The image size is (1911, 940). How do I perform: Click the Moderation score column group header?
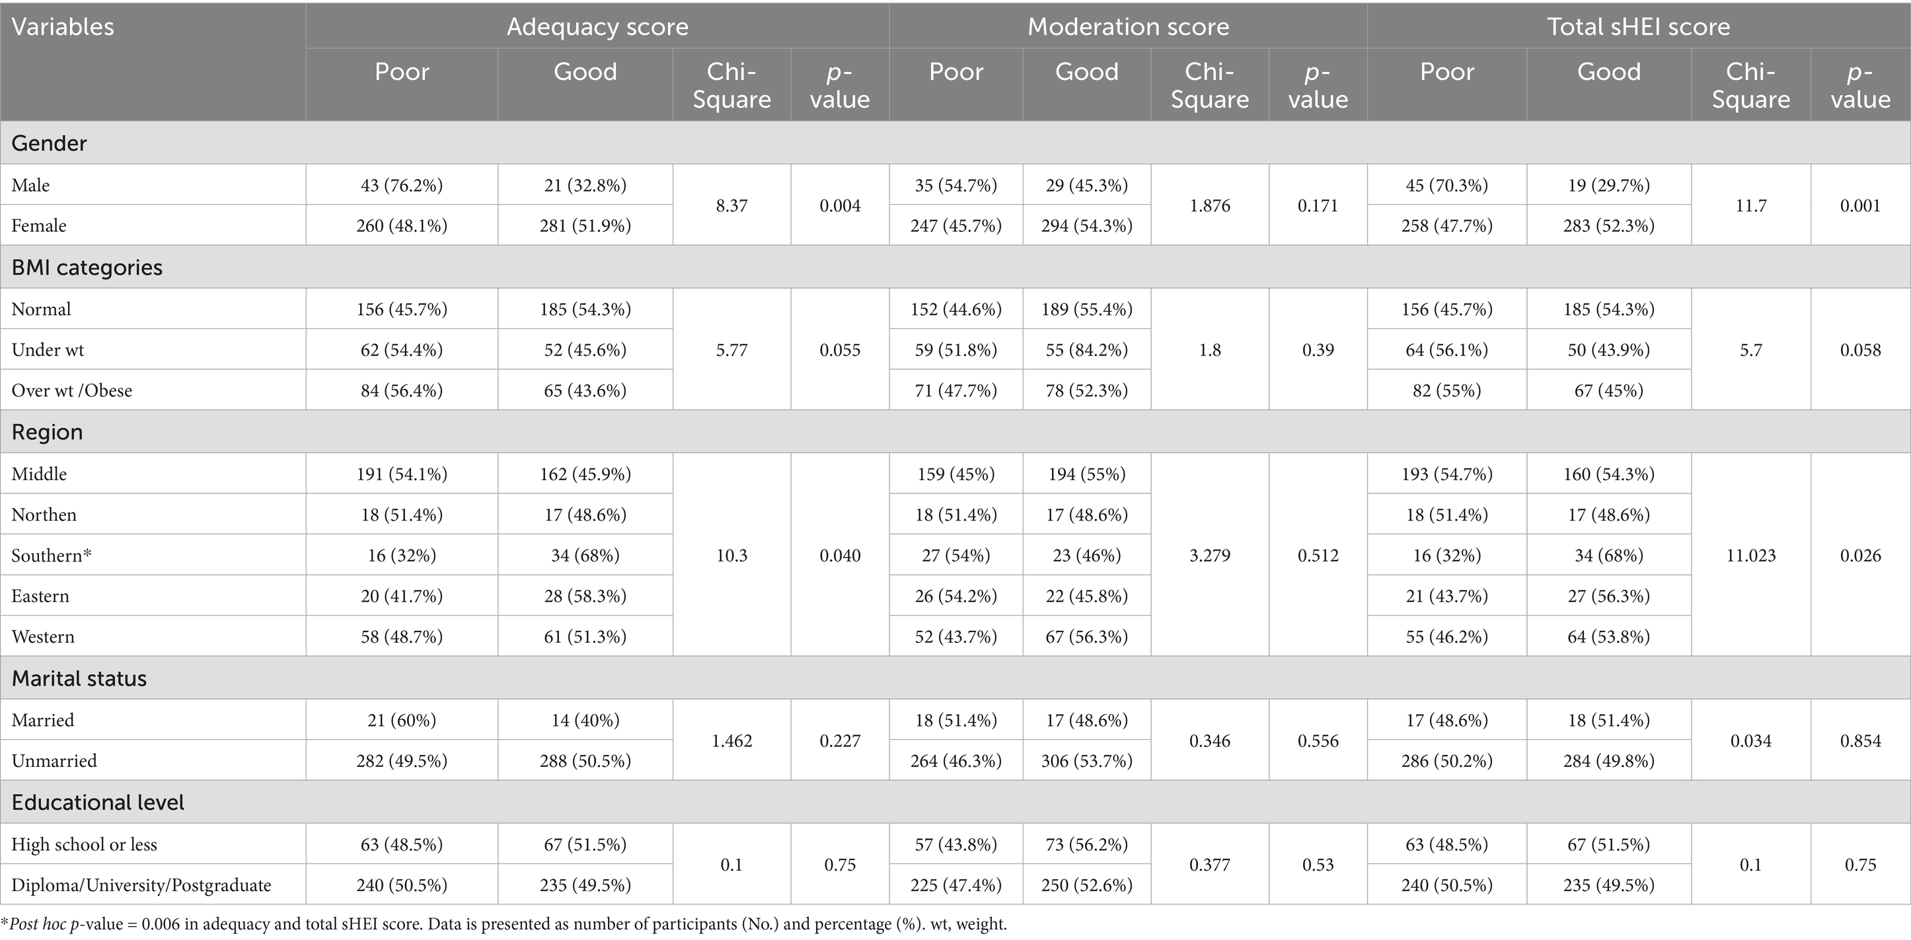pos(1127,28)
